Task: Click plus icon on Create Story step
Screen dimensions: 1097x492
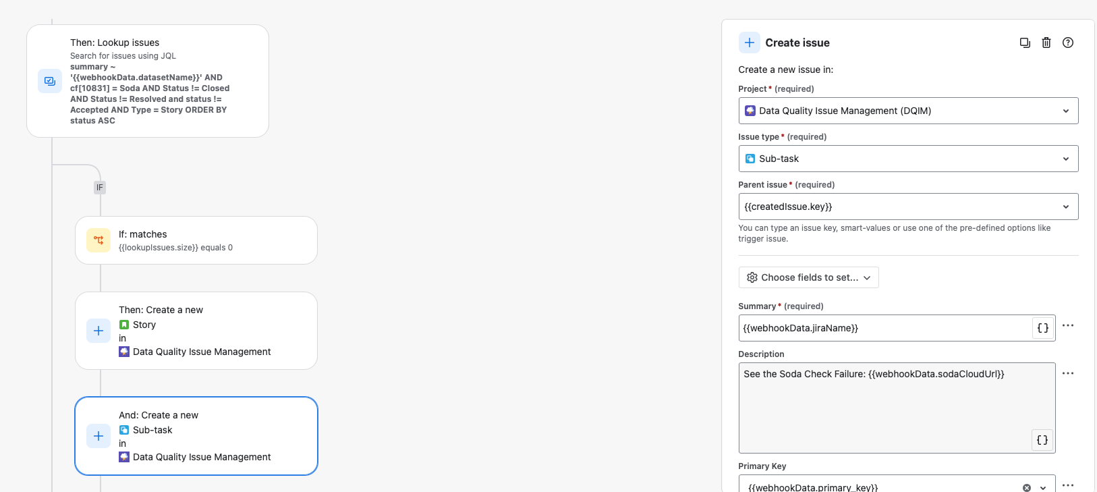Action: click(99, 331)
